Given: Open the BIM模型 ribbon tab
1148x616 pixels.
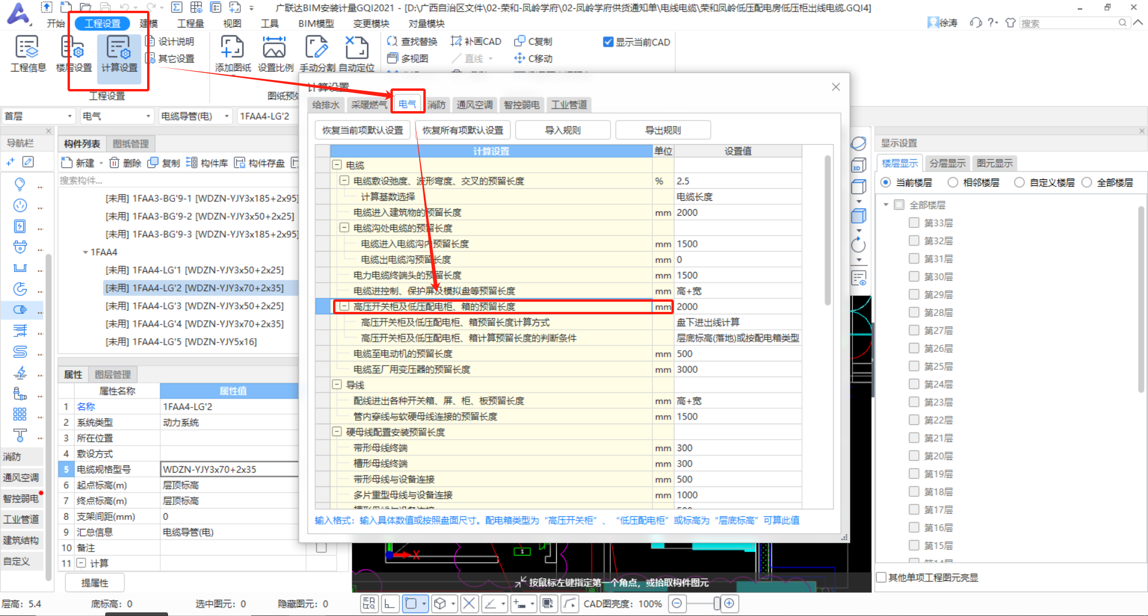Looking at the screenshot, I should pyautogui.click(x=316, y=23).
